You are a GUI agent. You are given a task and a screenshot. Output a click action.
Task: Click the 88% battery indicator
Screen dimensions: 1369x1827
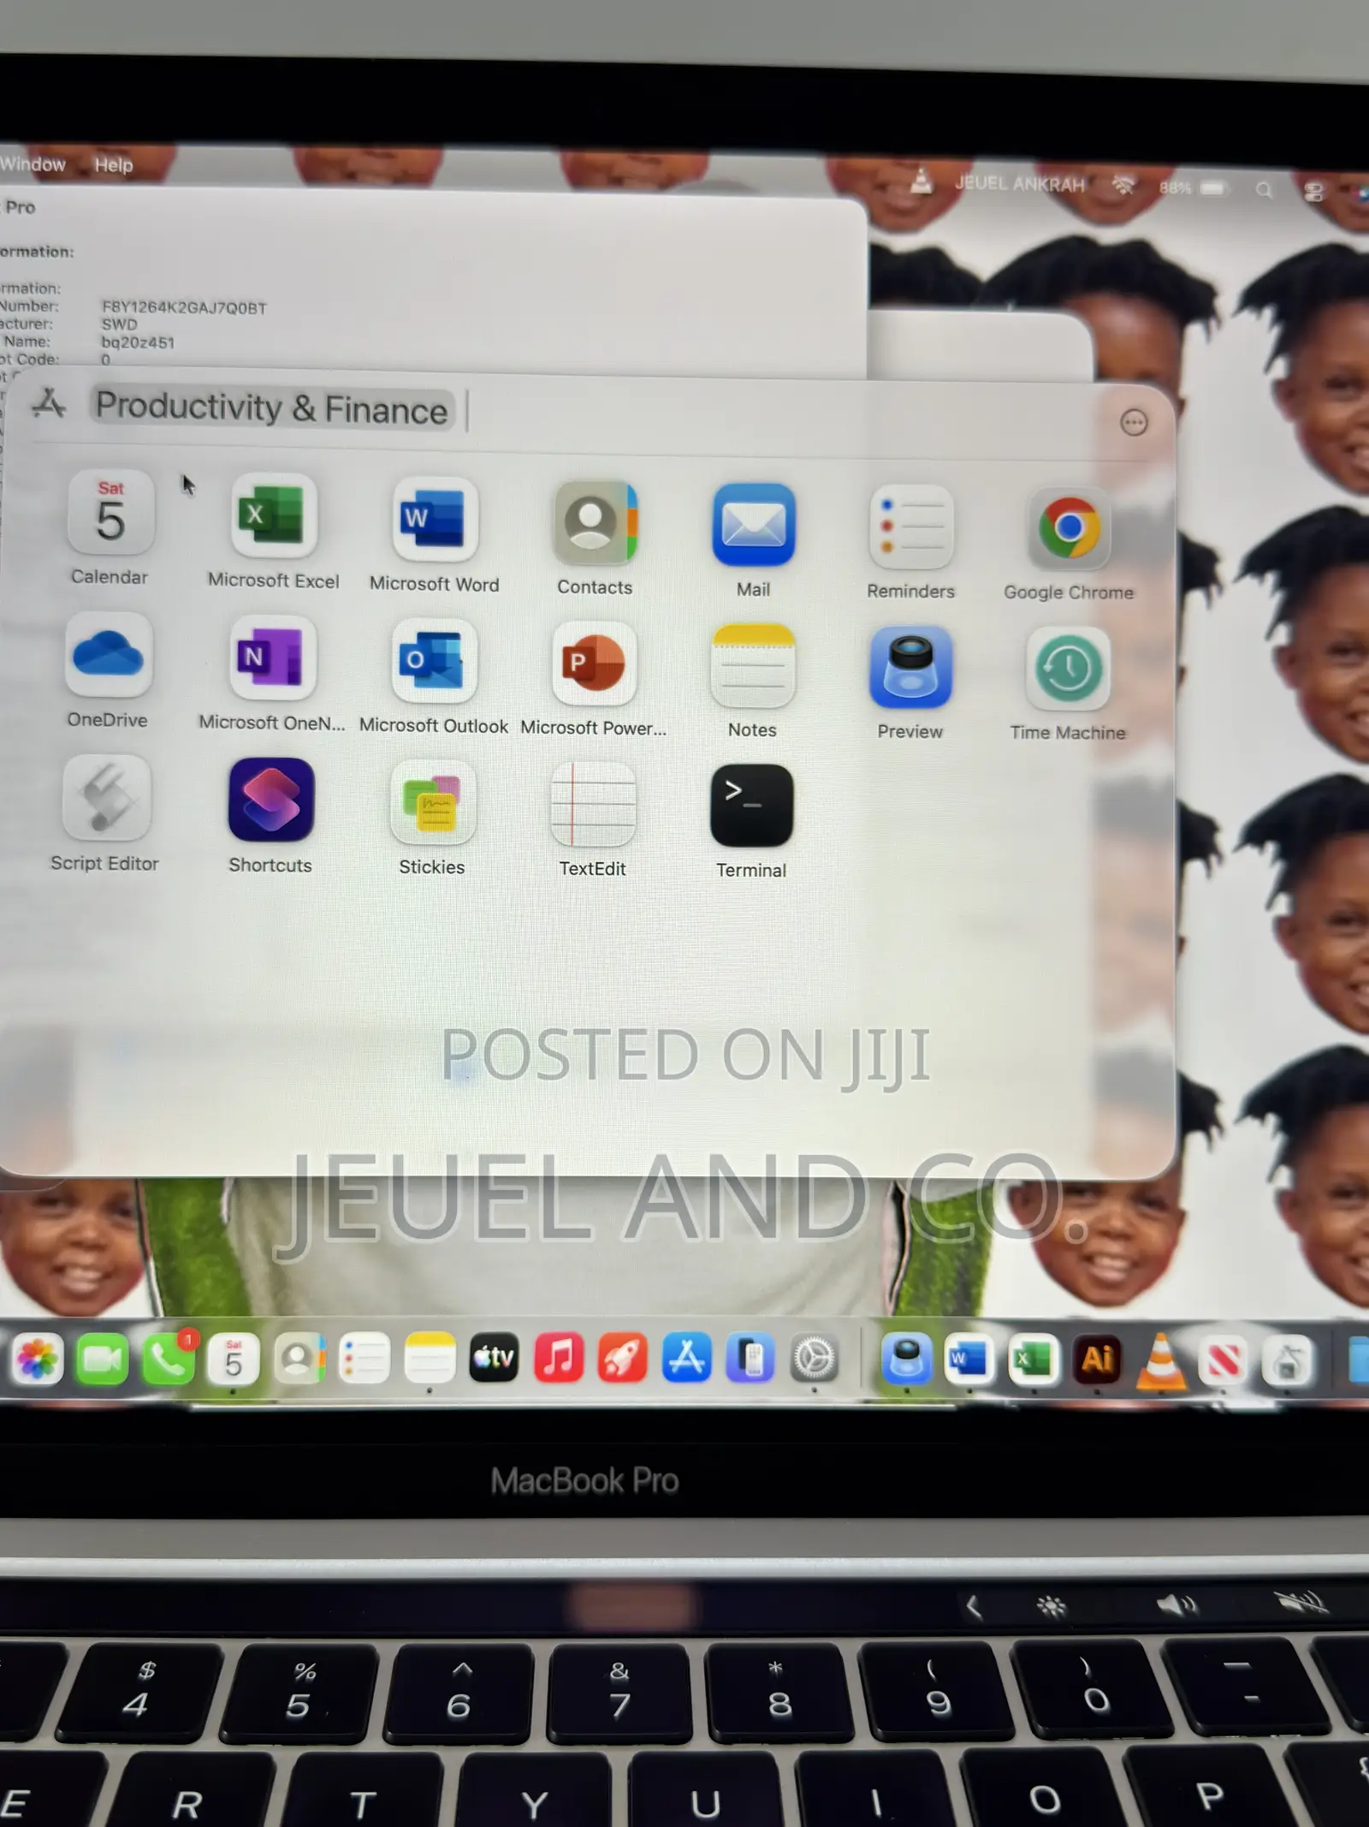[x=1193, y=187]
